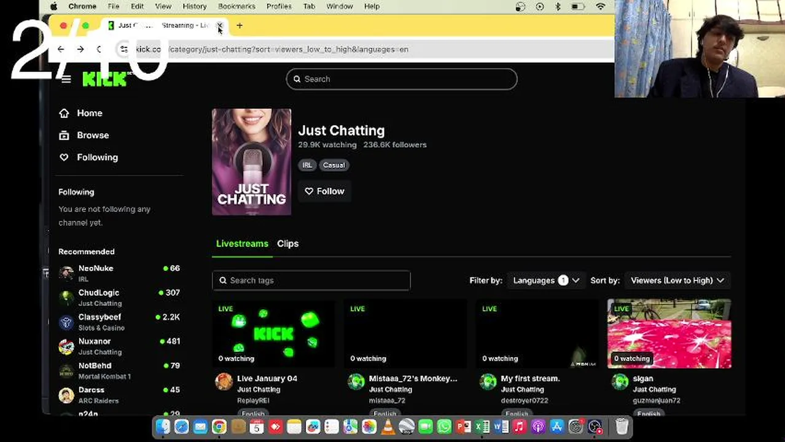Open a new tab with plus button

click(240, 26)
